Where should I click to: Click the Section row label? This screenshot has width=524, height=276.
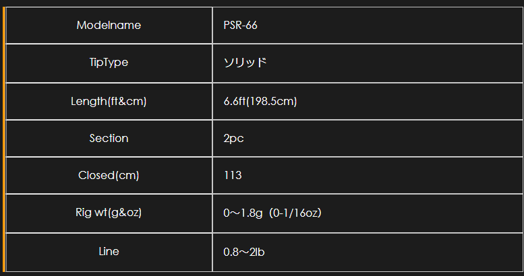click(109, 138)
